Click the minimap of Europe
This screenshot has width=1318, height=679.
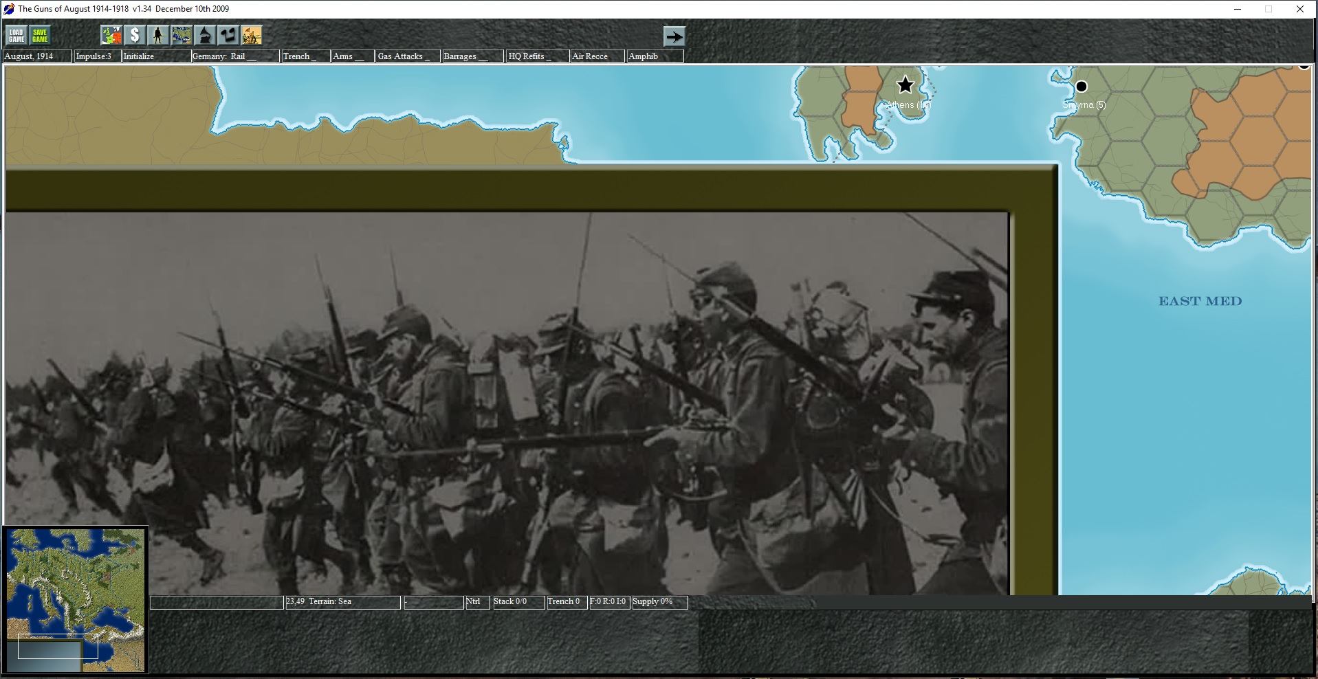pos(75,599)
